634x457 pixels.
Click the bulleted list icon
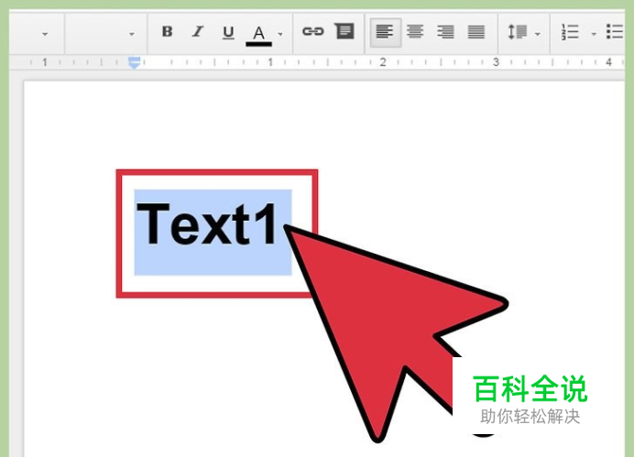pos(615,31)
